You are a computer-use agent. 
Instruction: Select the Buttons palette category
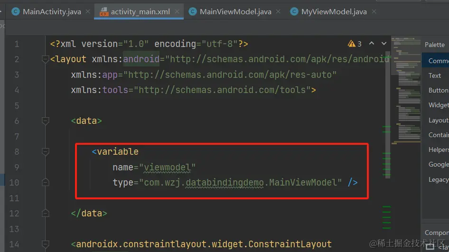click(436, 91)
